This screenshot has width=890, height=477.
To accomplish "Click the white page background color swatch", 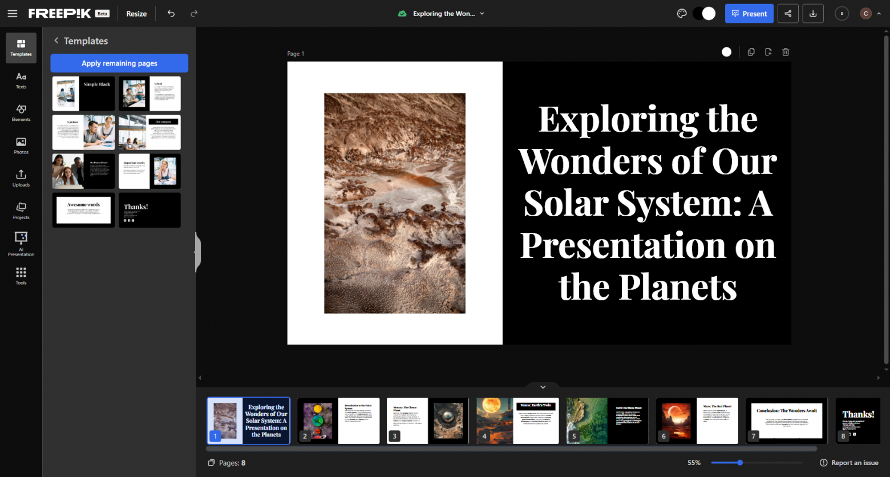I will (x=726, y=52).
